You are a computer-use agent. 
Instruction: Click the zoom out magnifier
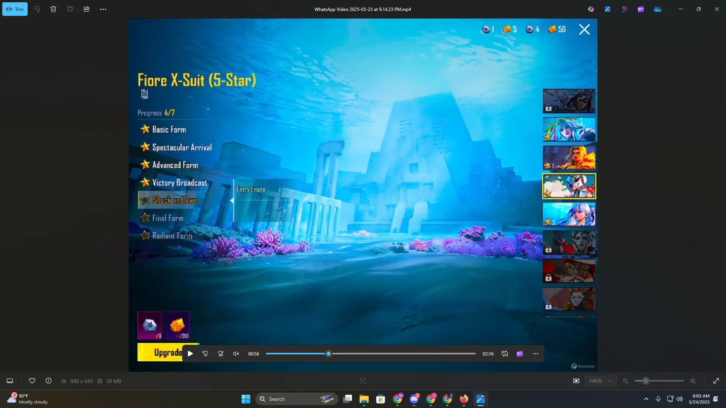[x=626, y=381]
